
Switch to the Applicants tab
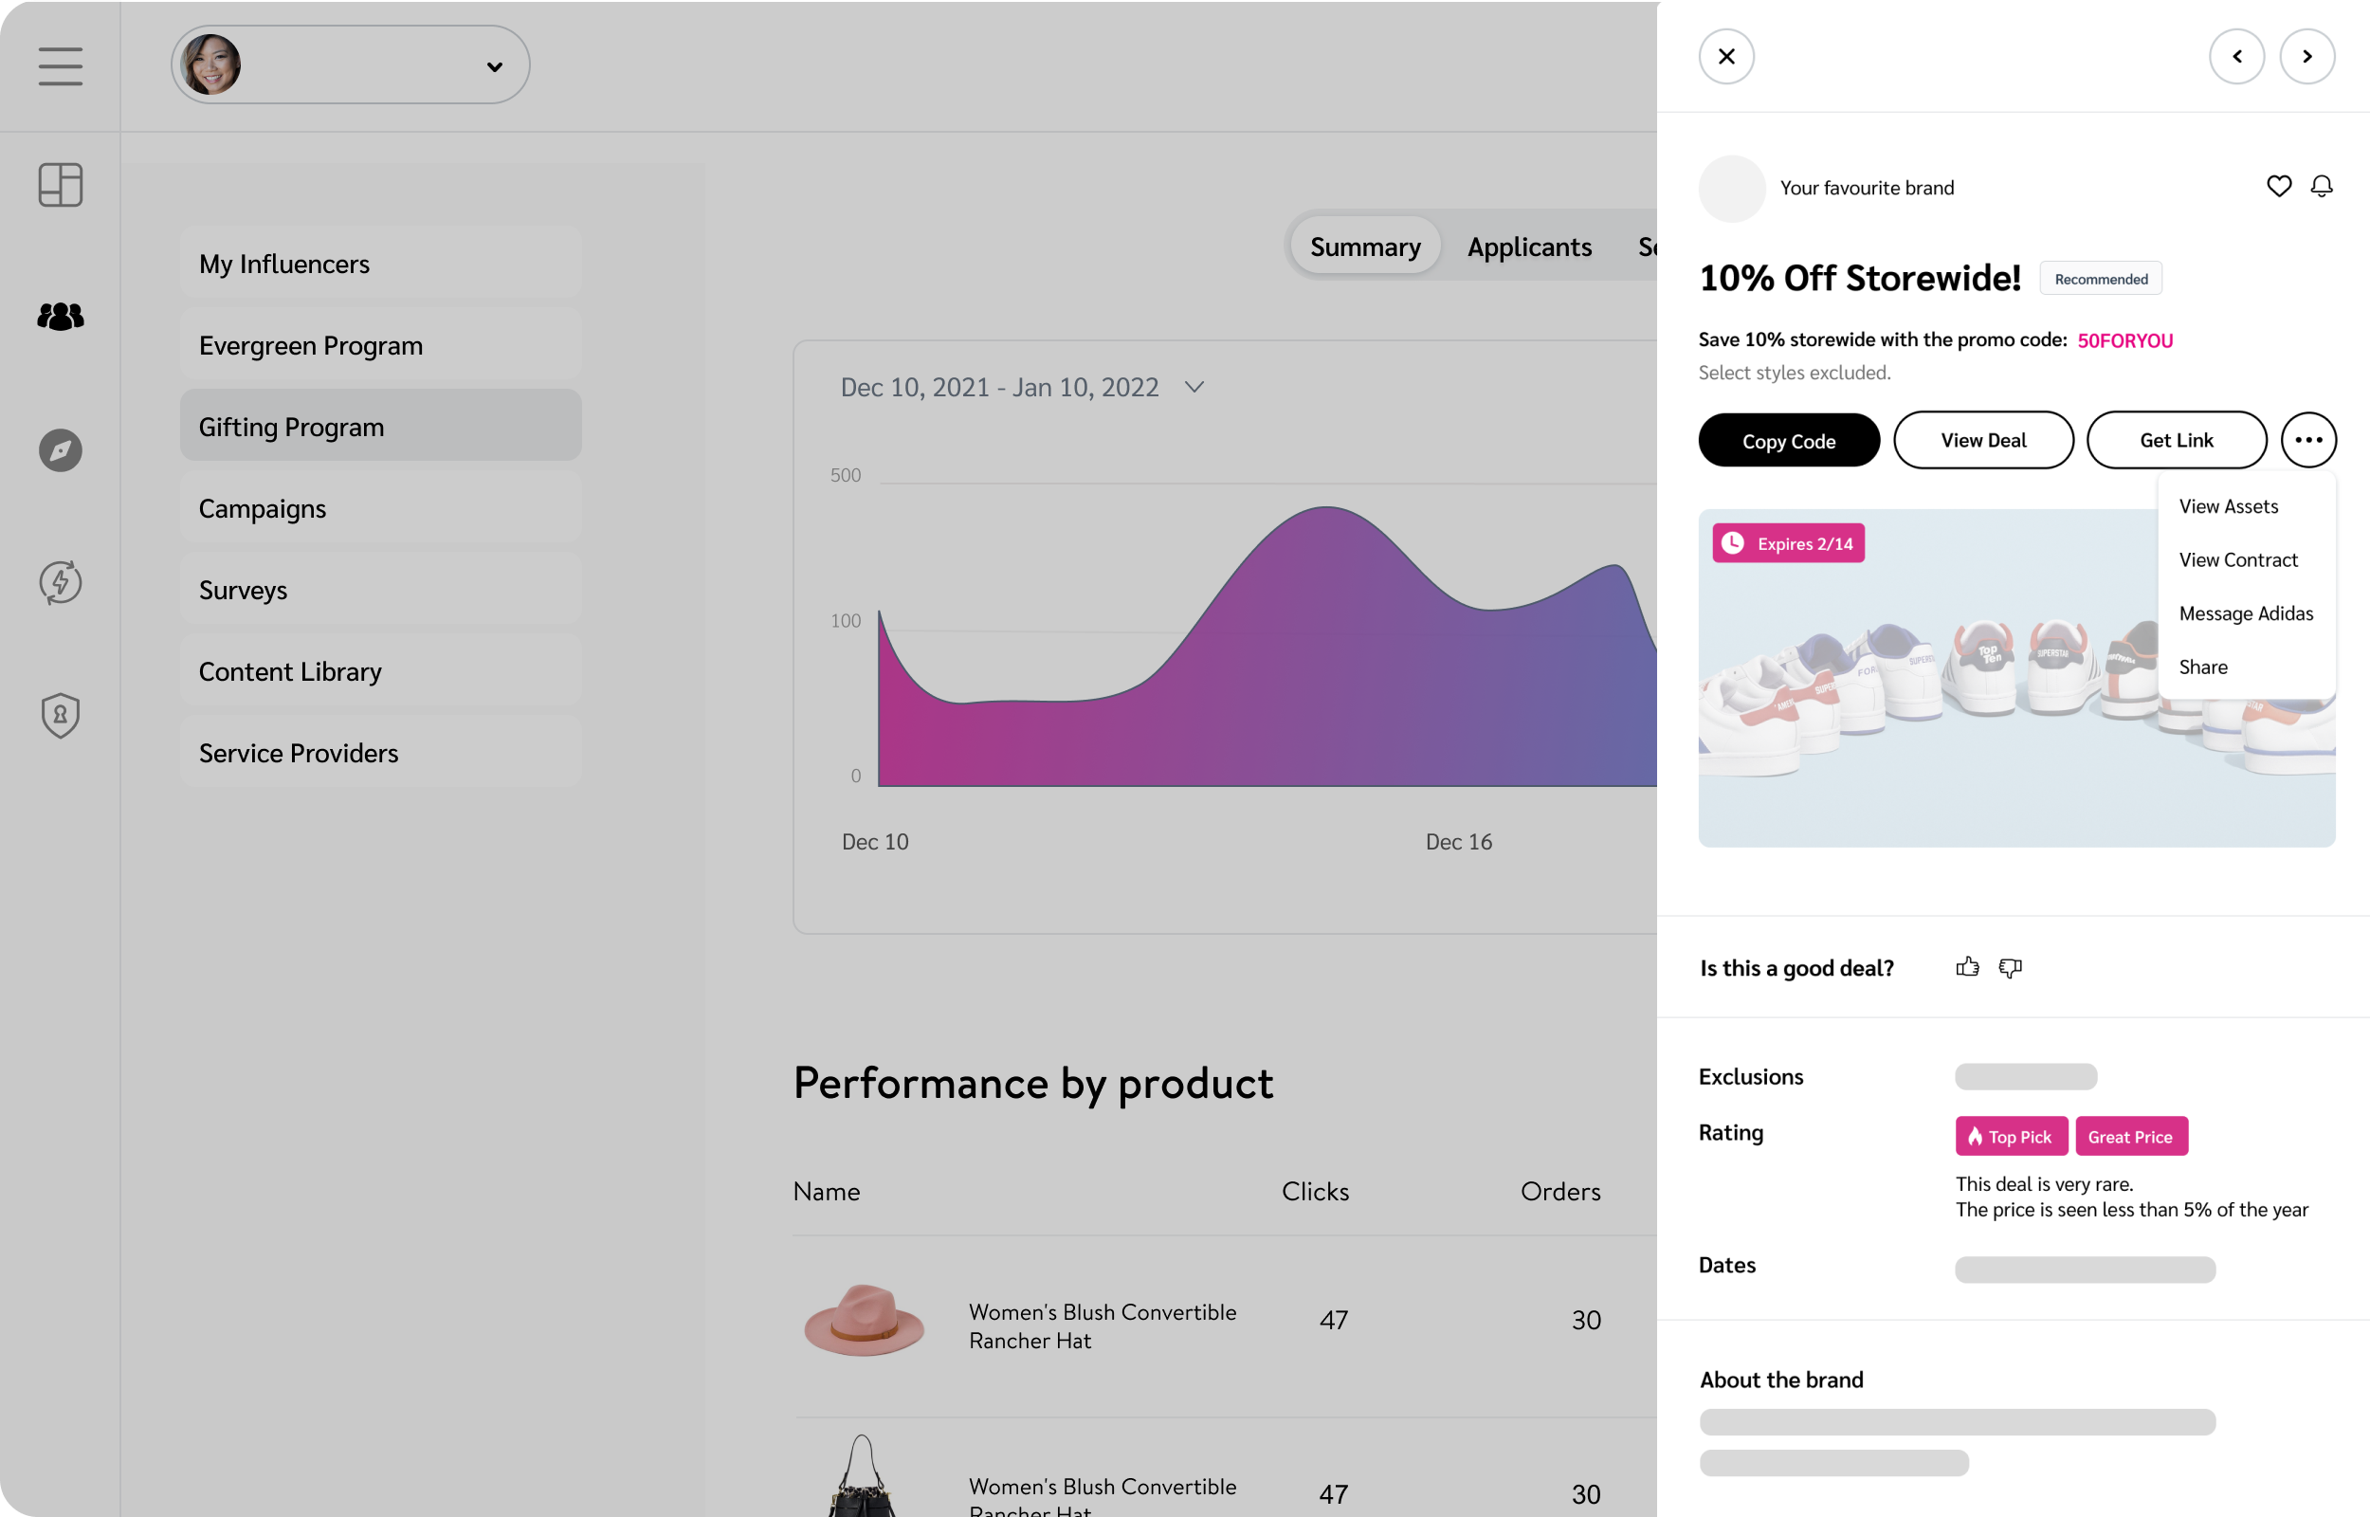point(1528,247)
